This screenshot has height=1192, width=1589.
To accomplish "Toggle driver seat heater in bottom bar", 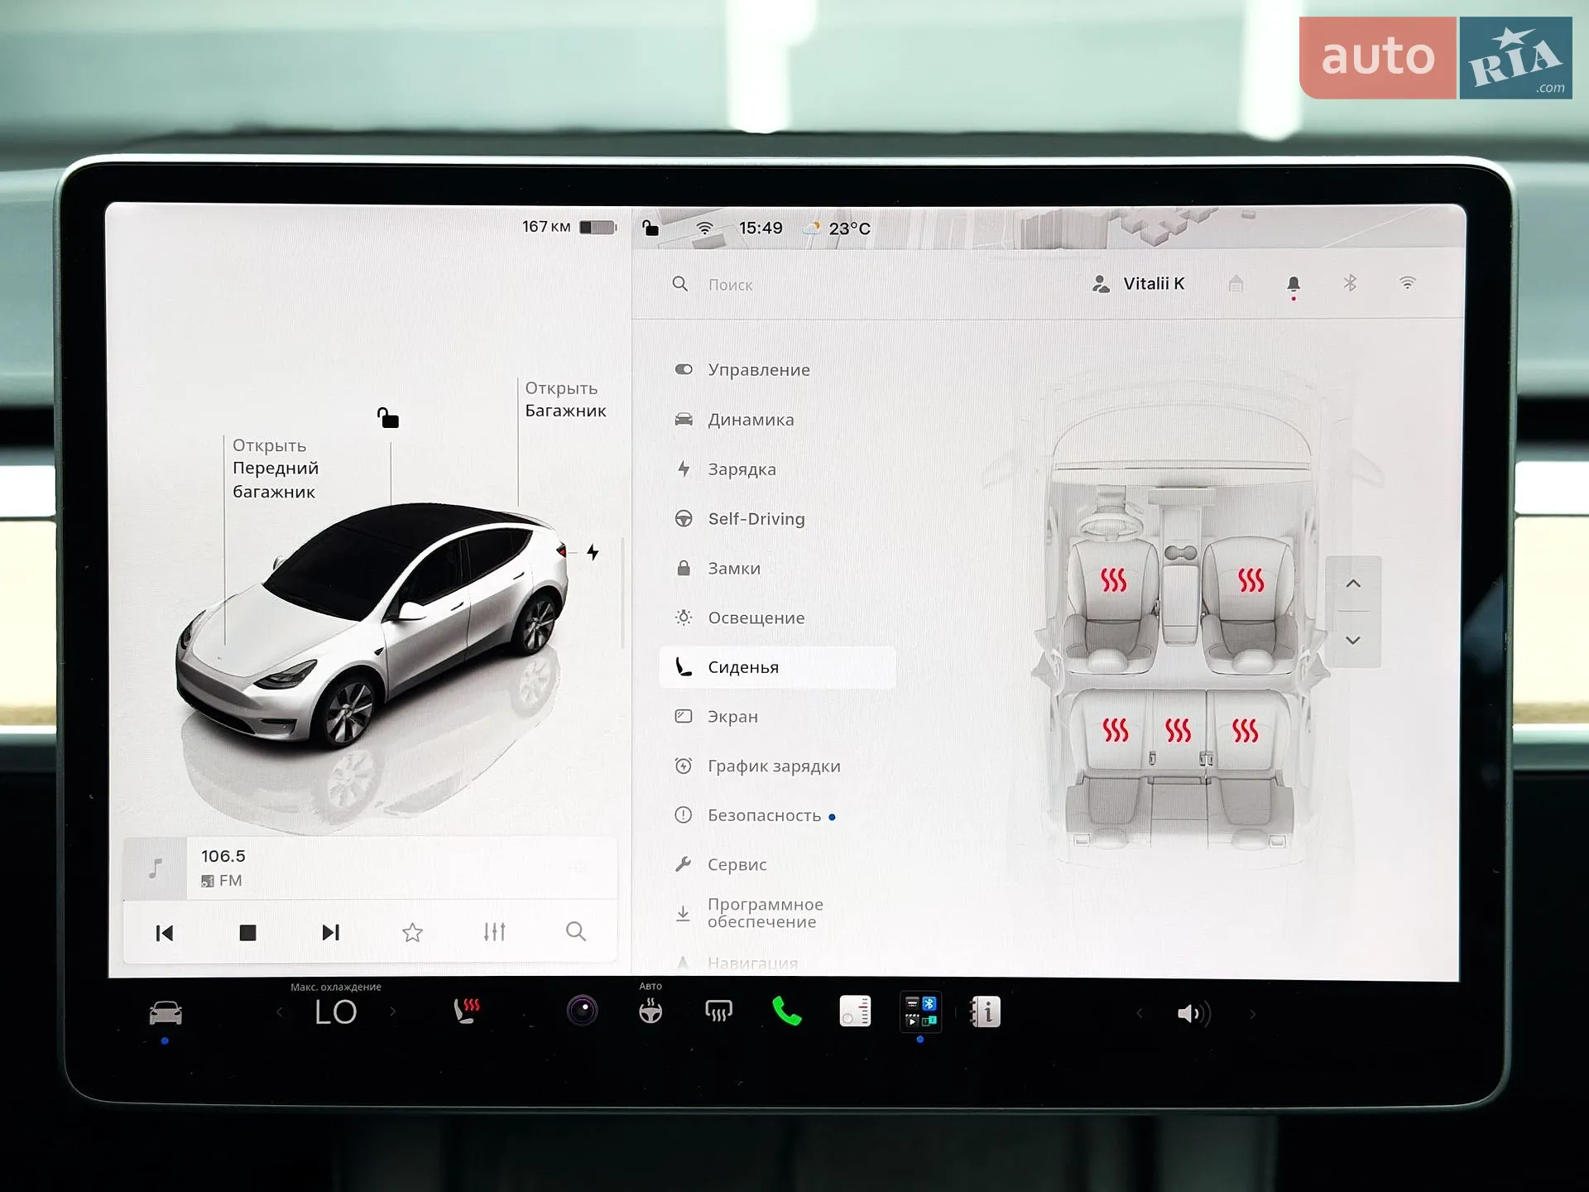I will [x=467, y=1011].
